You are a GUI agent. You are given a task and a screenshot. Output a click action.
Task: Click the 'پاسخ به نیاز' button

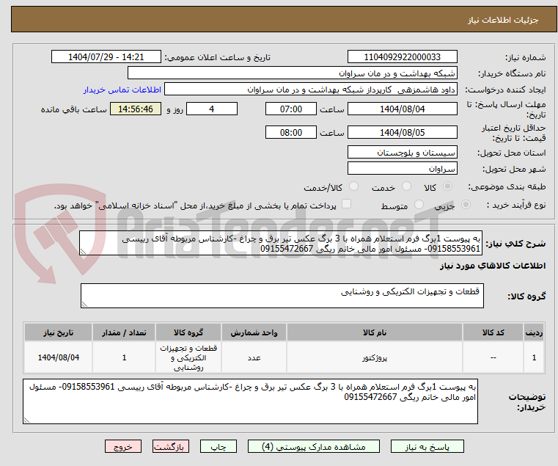point(427,446)
